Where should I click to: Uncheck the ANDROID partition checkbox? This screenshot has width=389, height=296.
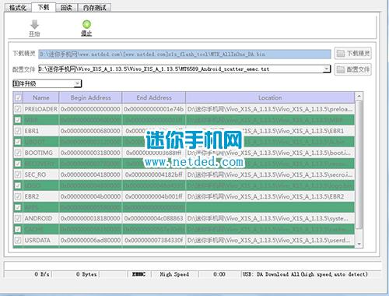click(x=18, y=218)
